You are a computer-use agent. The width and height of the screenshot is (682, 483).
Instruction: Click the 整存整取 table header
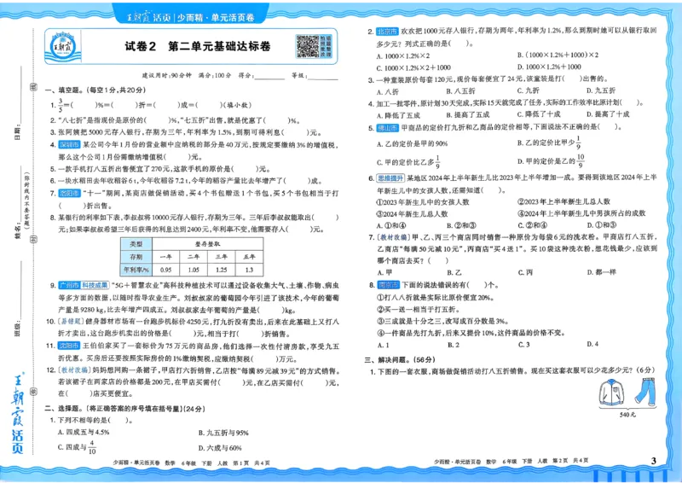click(207, 244)
